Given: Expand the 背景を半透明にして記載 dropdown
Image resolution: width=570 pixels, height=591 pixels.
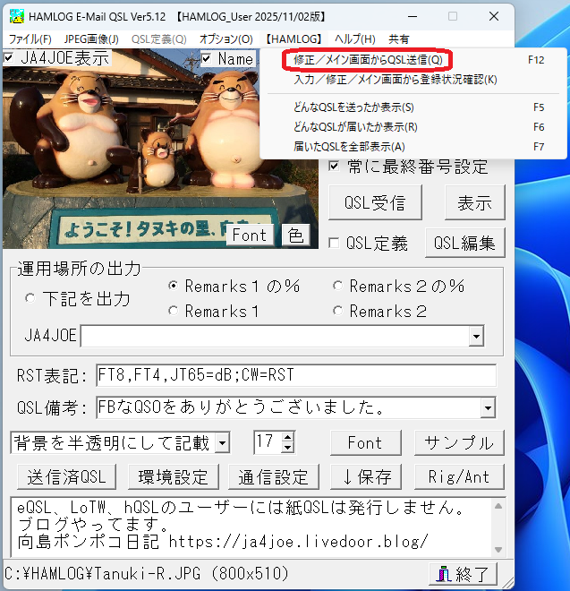Looking at the screenshot, I should (x=222, y=442).
